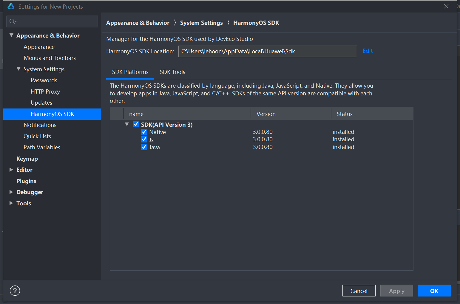
Task: Click the search magnifier icon
Action: pos(13,21)
